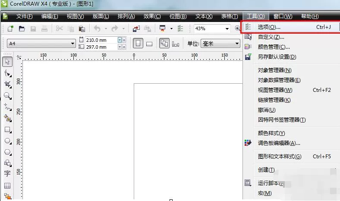Select the Pick tool in toolbox
The height and width of the screenshot is (201, 340).
tap(7, 62)
